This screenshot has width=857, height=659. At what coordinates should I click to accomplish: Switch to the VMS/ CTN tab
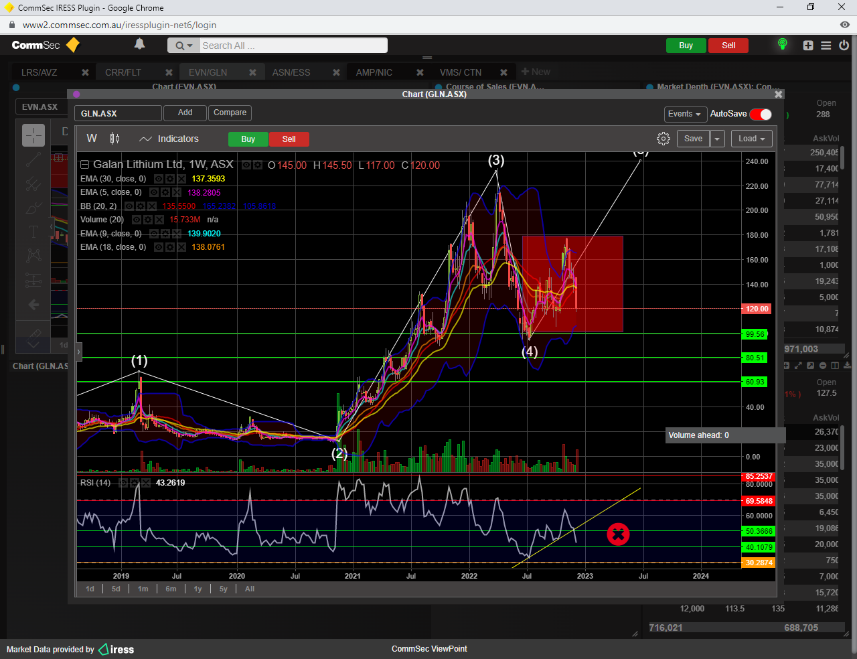pyautogui.click(x=461, y=72)
